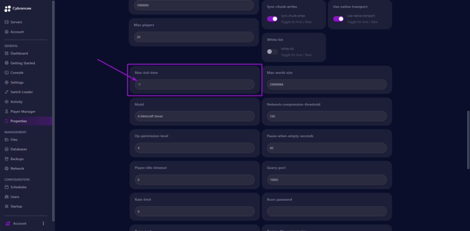Click the Properties file icon
470x231 pixels.
(6, 121)
